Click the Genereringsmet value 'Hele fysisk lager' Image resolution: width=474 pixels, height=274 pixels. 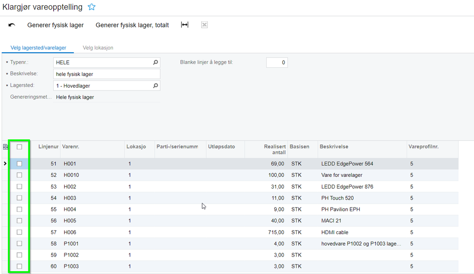click(75, 97)
